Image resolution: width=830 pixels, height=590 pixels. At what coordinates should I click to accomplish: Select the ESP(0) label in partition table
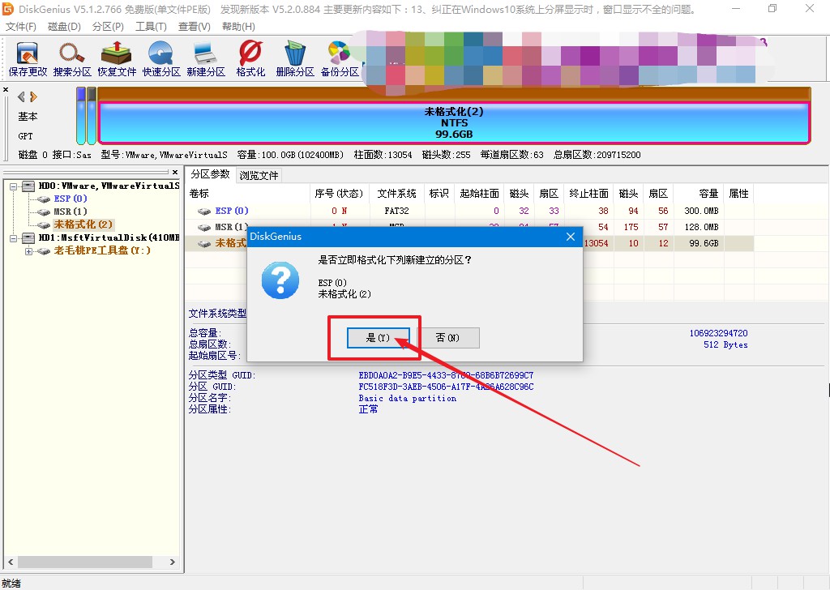[x=232, y=211]
